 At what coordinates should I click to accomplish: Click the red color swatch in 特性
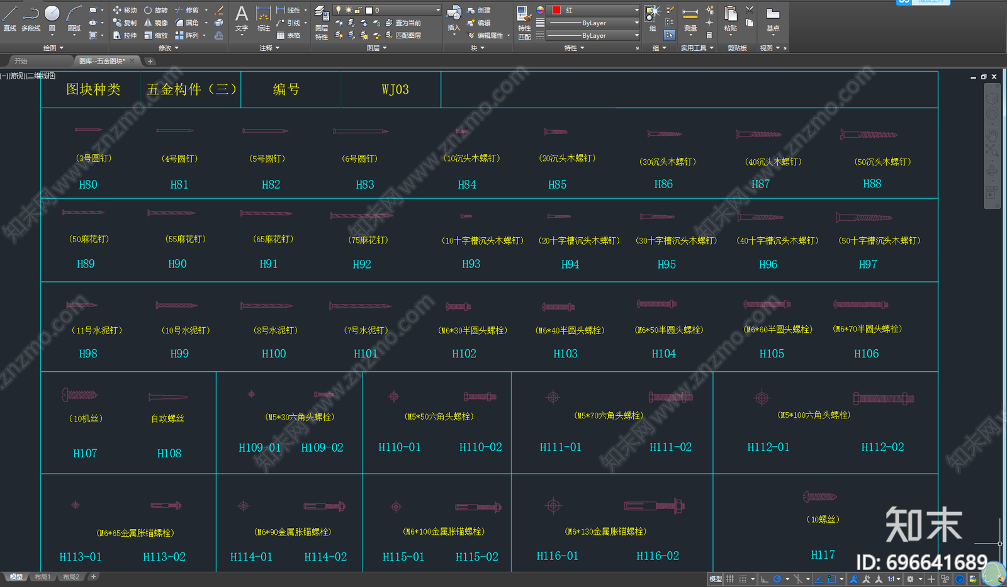[556, 10]
